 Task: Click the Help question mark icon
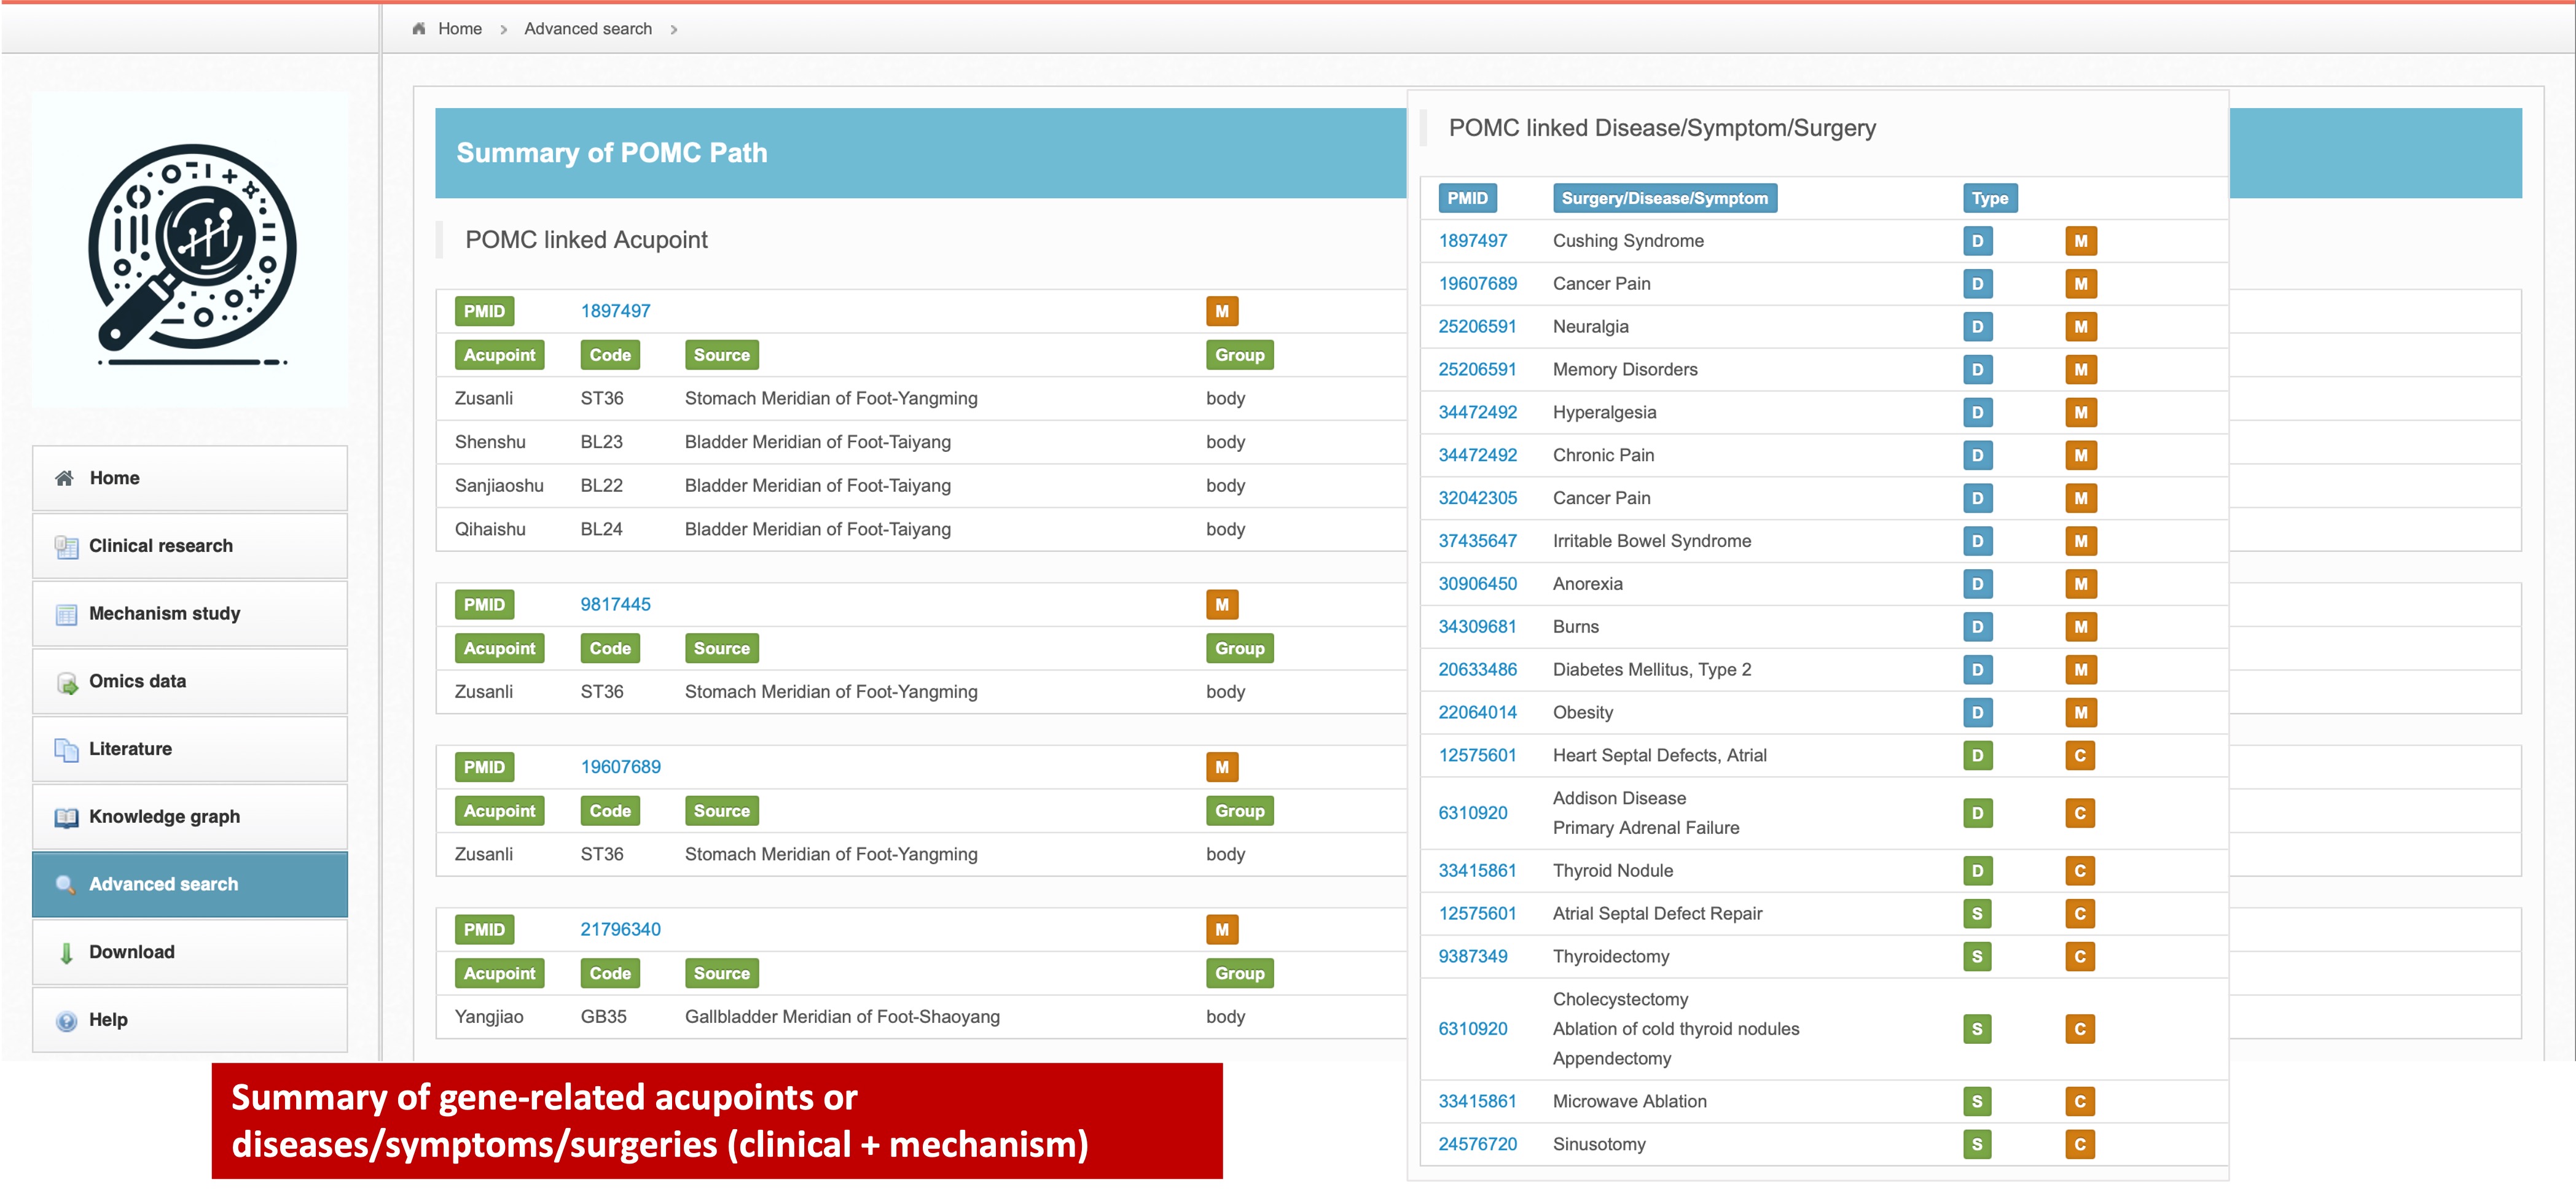tap(66, 1021)
